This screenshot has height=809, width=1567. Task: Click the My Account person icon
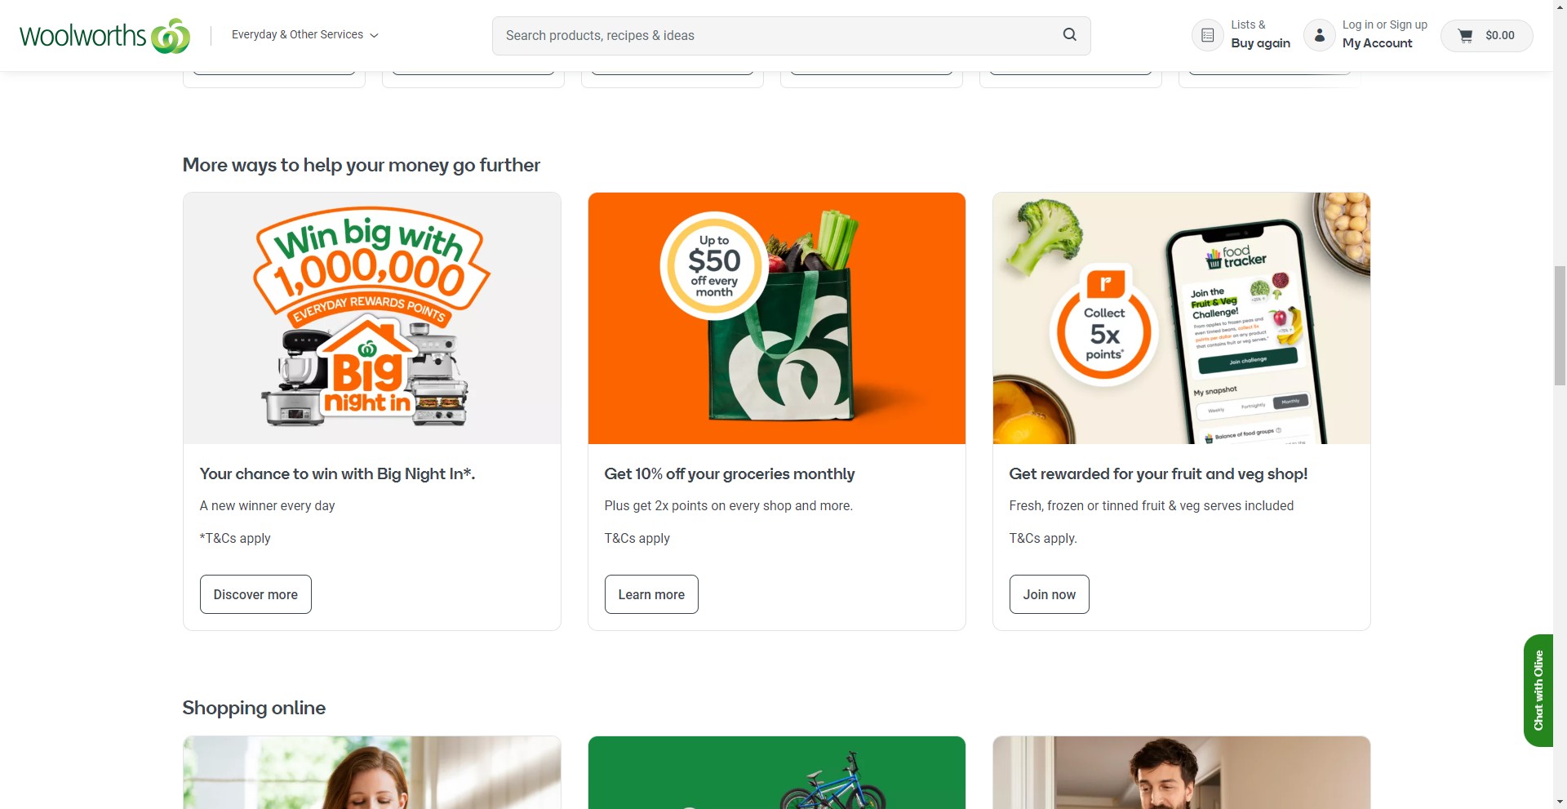point(1319,35)
